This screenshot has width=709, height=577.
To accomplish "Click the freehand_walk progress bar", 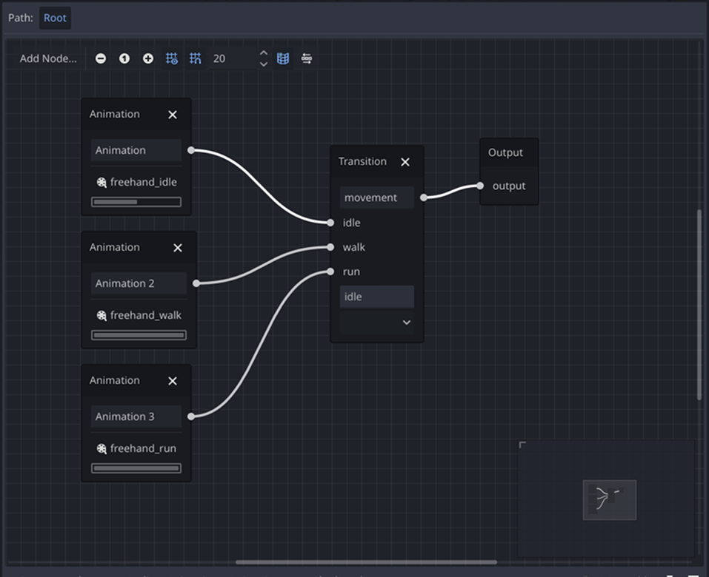I will coord(139,335).
